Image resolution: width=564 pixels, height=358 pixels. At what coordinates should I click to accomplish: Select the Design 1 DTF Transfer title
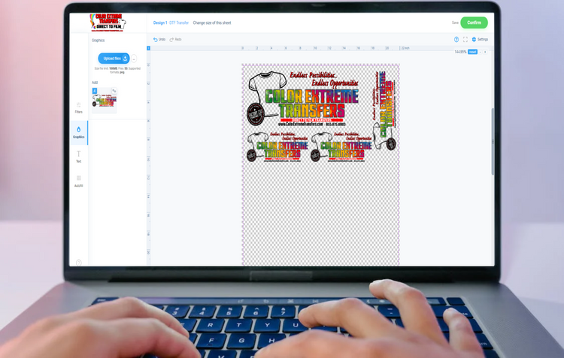(171, 23)
